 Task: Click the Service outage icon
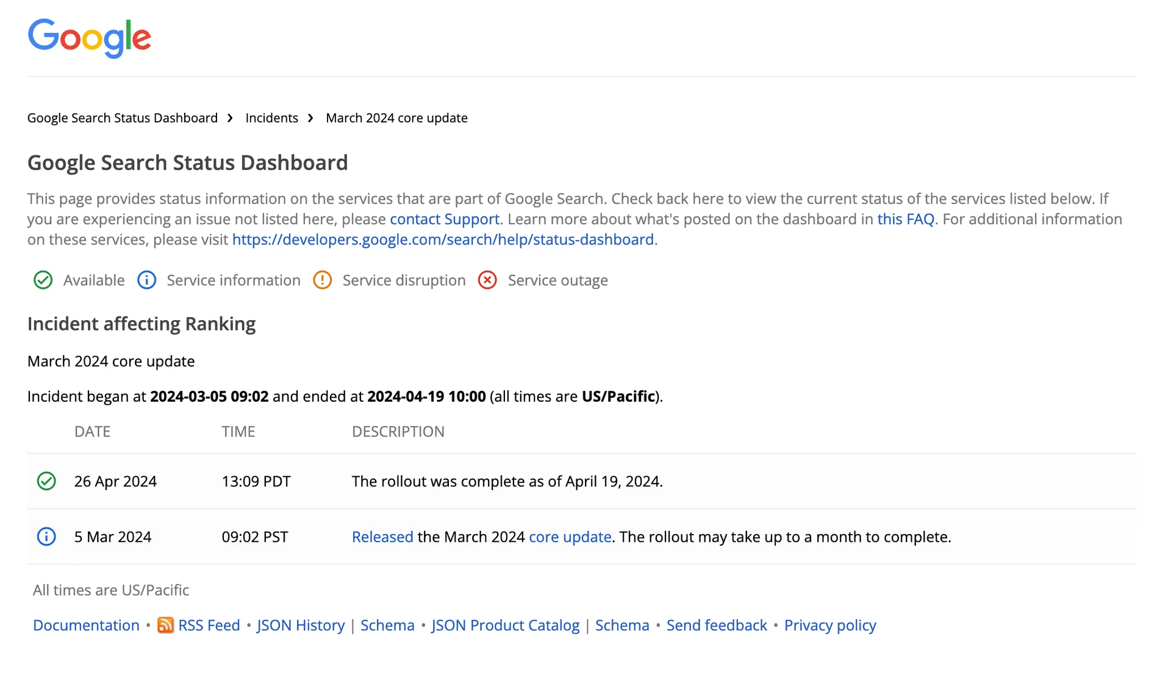[487, 280]
